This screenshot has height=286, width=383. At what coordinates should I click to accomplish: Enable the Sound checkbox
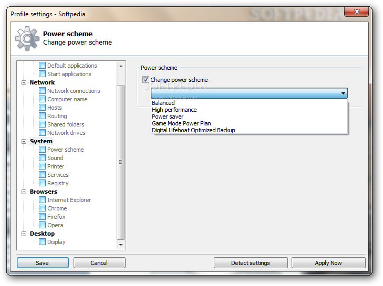pos(42,157)
